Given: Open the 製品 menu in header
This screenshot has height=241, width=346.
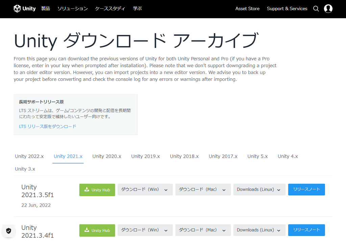Looking at the screenshot, I should click(46, 9).
